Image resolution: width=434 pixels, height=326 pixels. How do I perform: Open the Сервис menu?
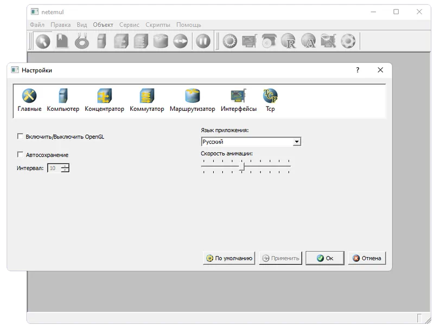coord(129,25)
